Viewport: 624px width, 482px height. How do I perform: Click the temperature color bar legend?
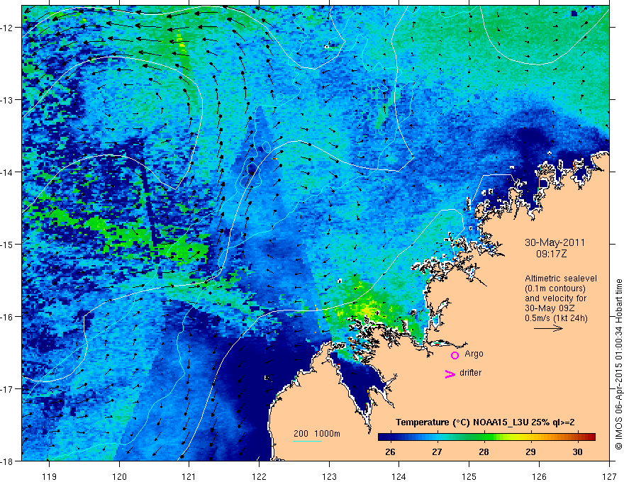(x=486, y=437)
